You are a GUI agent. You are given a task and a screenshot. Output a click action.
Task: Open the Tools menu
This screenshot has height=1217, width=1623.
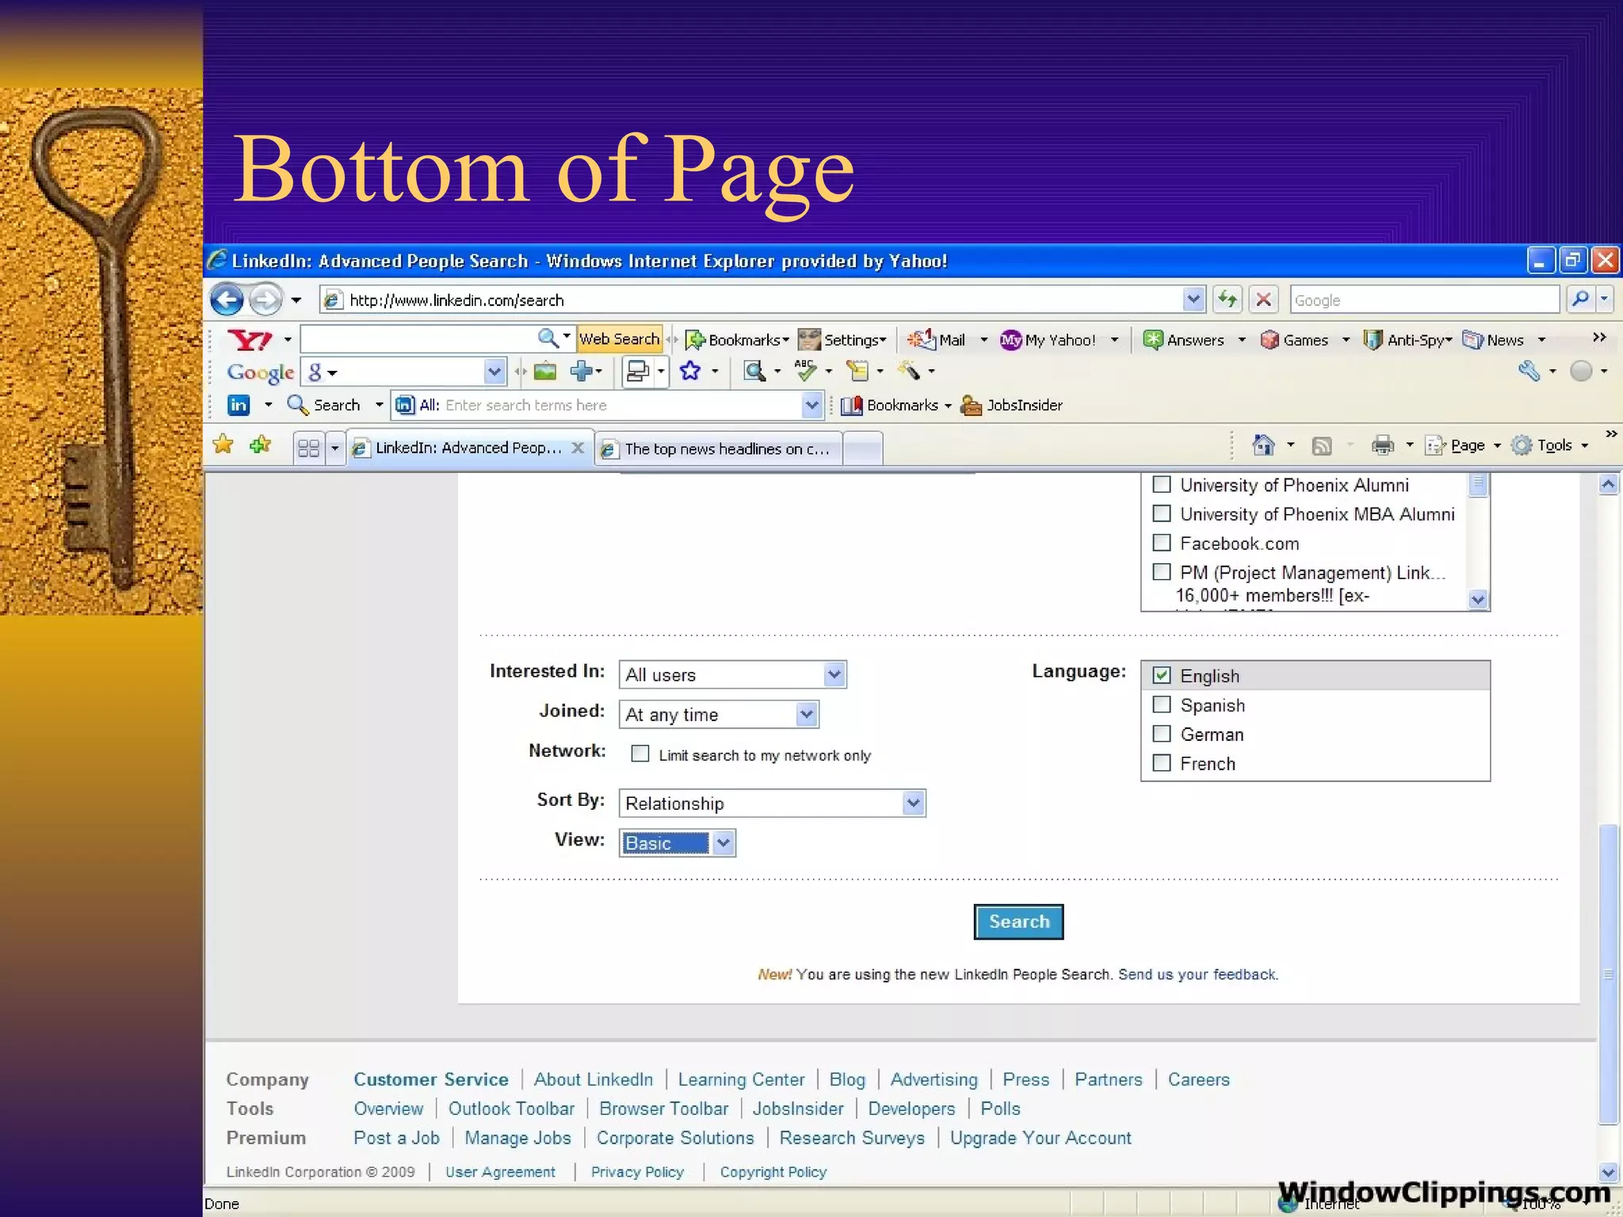[x=1549, y=445]
